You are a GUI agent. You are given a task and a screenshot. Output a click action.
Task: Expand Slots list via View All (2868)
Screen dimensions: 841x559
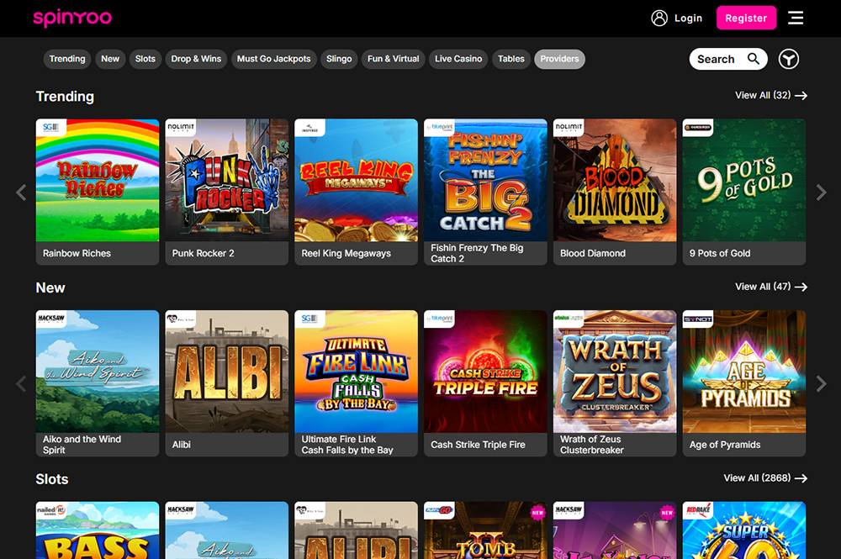pos(764,478)
